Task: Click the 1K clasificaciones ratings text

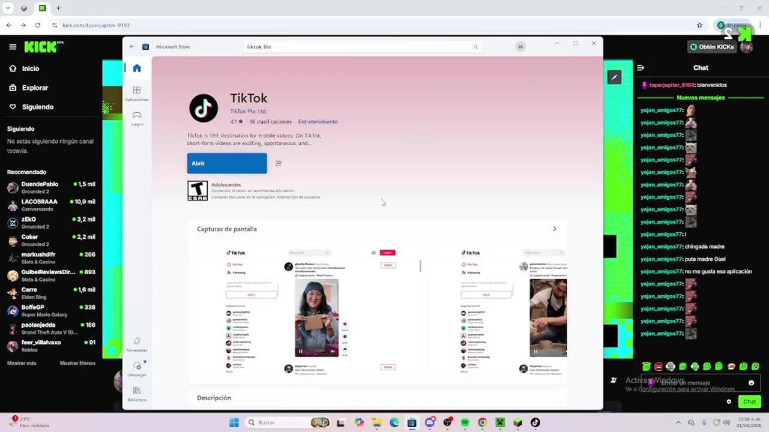Action: 270,121
